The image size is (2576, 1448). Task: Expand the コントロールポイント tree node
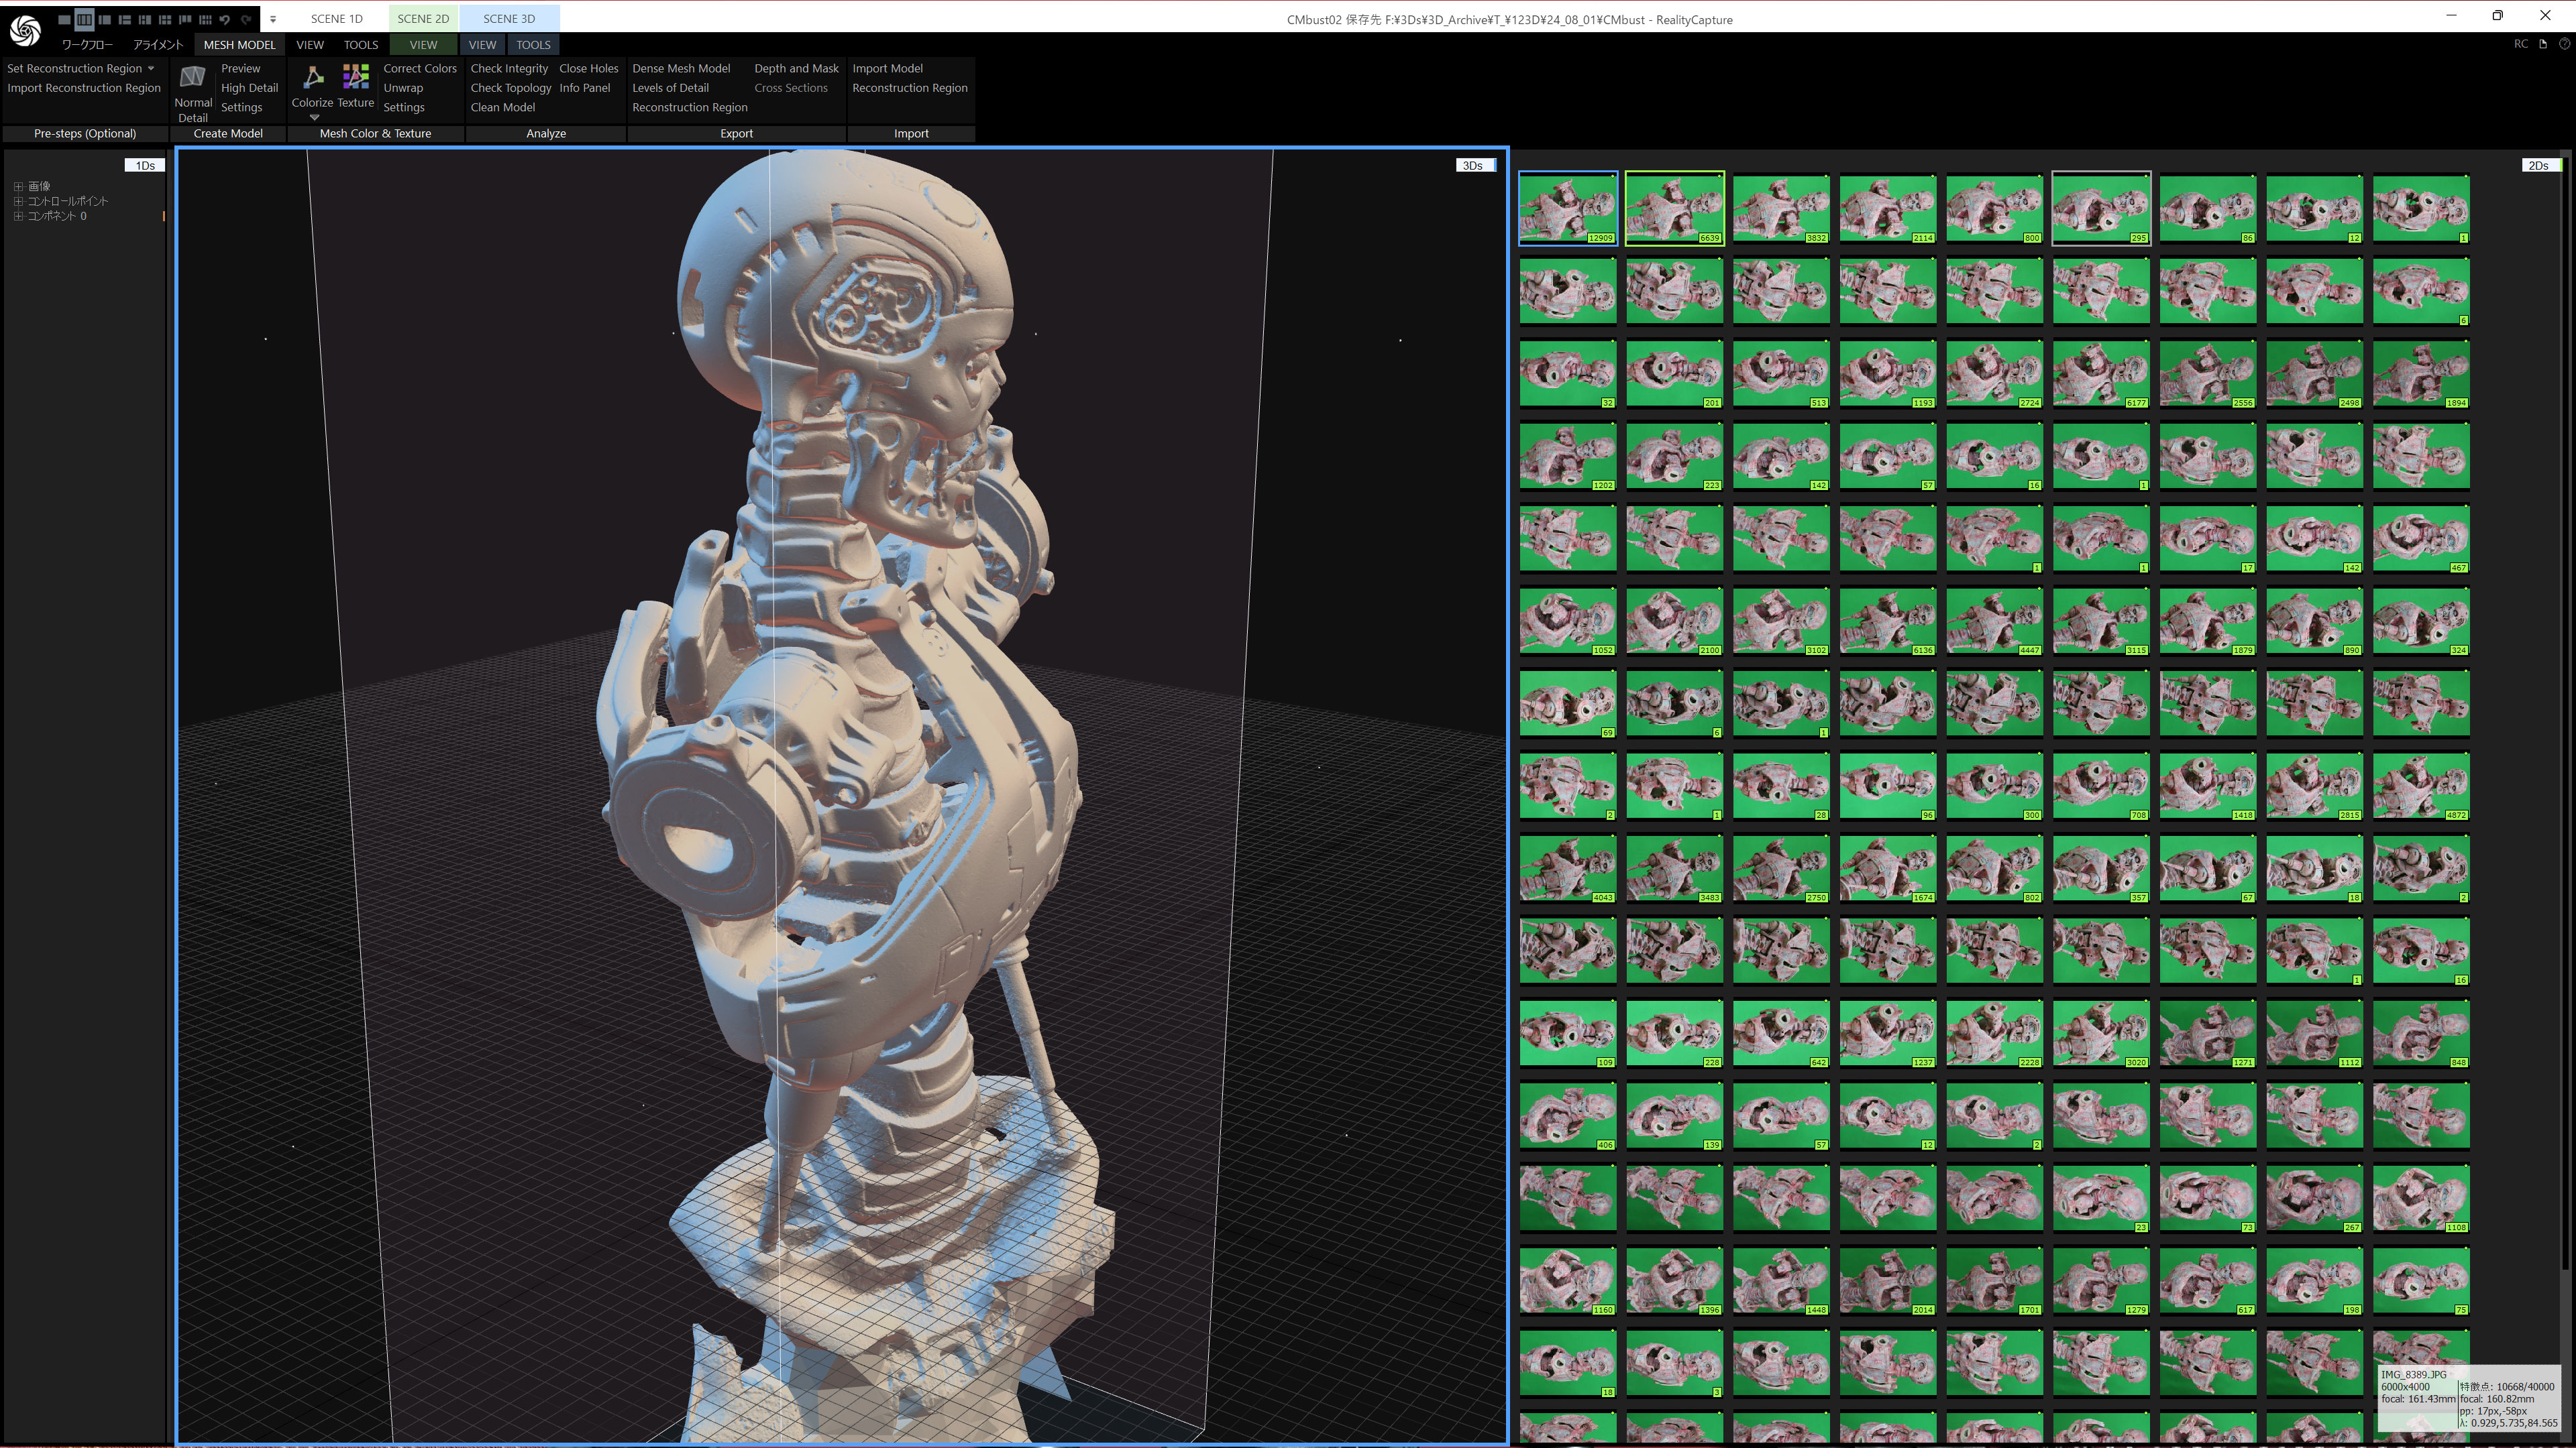[x=18, y=201]
